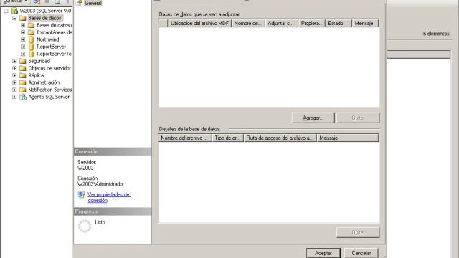Viewport: 459px width, 258px height.
Task: Click the Nombre de... column header
Action: click(248, 23)
